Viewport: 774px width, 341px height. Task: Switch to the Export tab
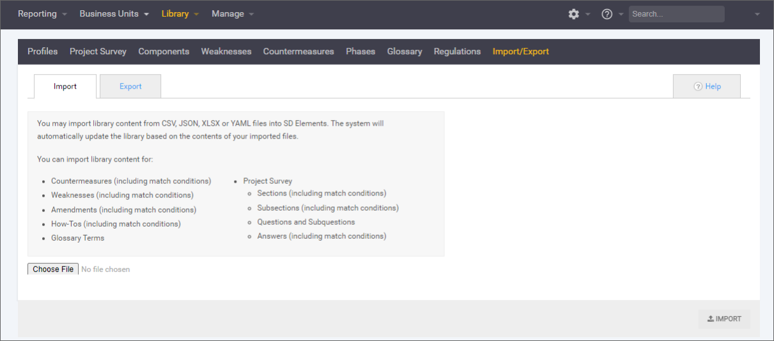[x=130, y=87]
